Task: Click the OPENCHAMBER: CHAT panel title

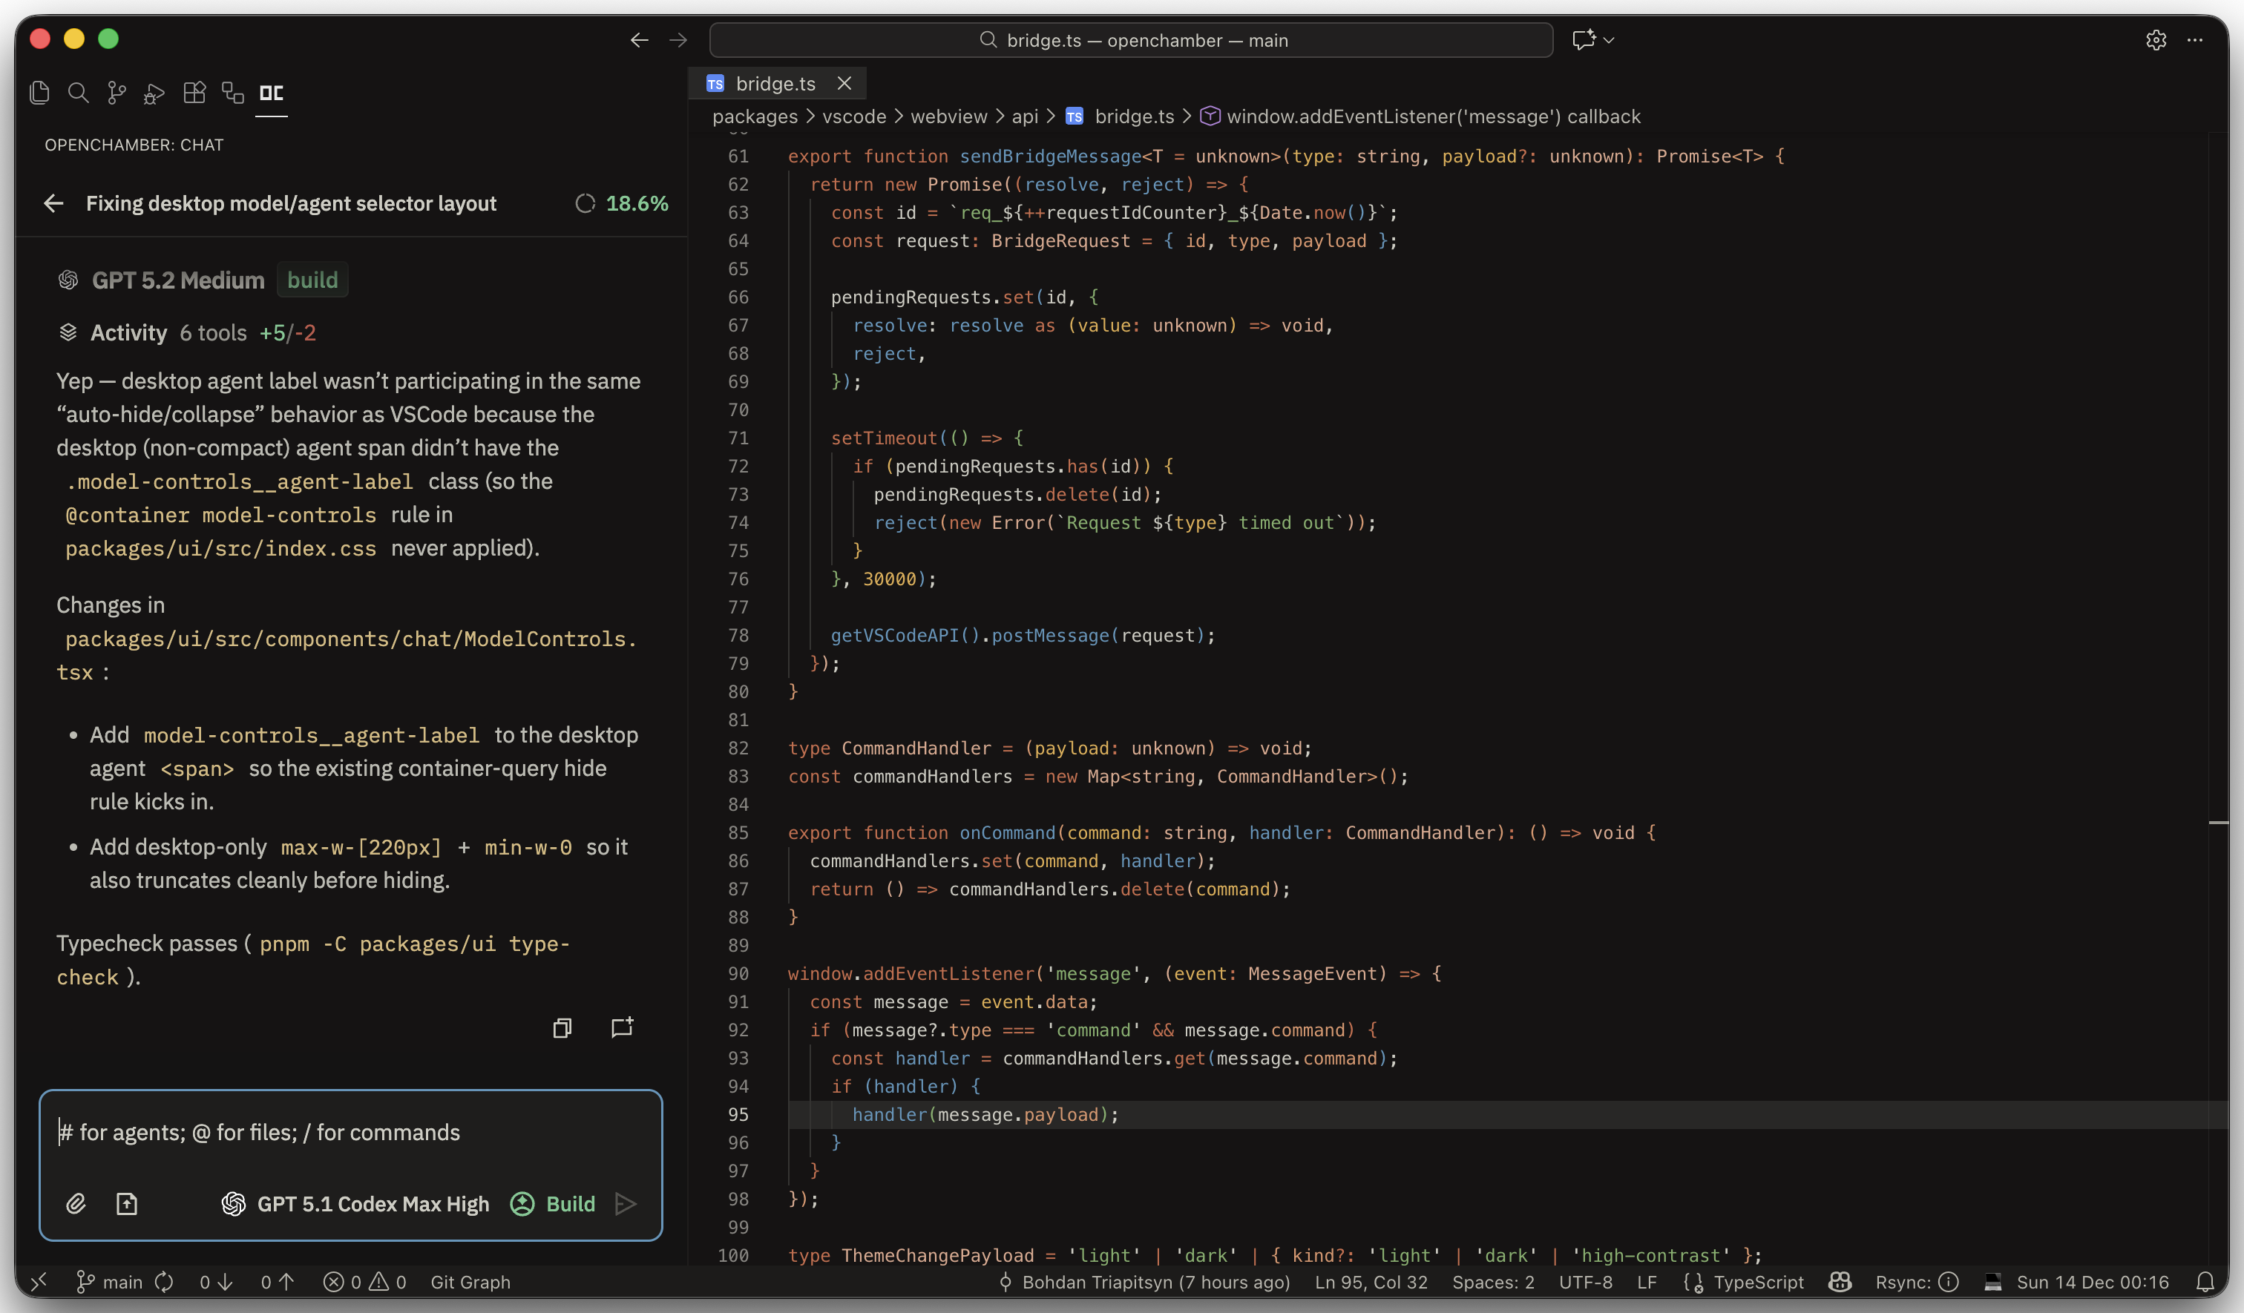Action: point(134,145)
